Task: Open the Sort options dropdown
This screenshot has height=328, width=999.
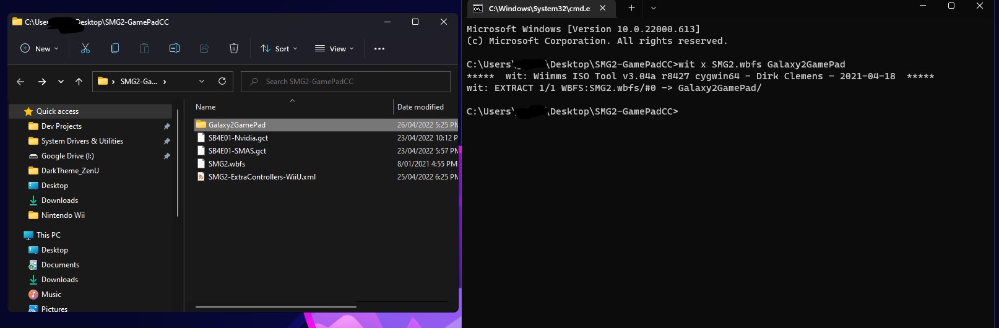Action: (279, 48)
